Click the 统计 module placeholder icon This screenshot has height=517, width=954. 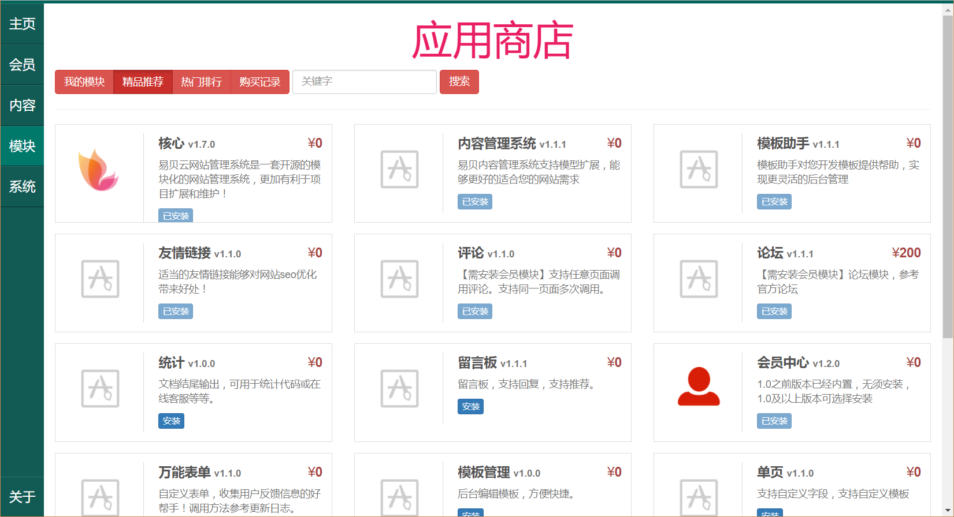pos(100,389)
